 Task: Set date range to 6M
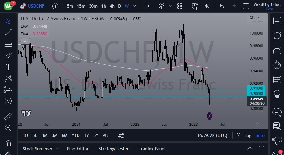pyautogui.click(x=64, y=135)
